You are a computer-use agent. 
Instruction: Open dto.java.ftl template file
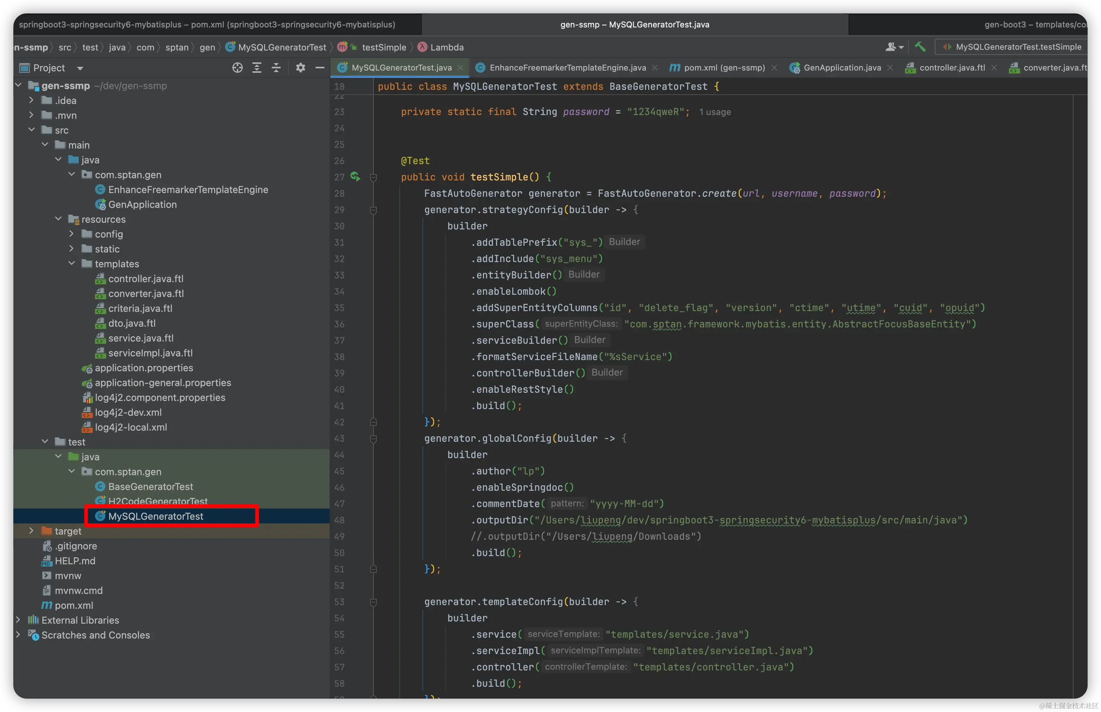132,323
